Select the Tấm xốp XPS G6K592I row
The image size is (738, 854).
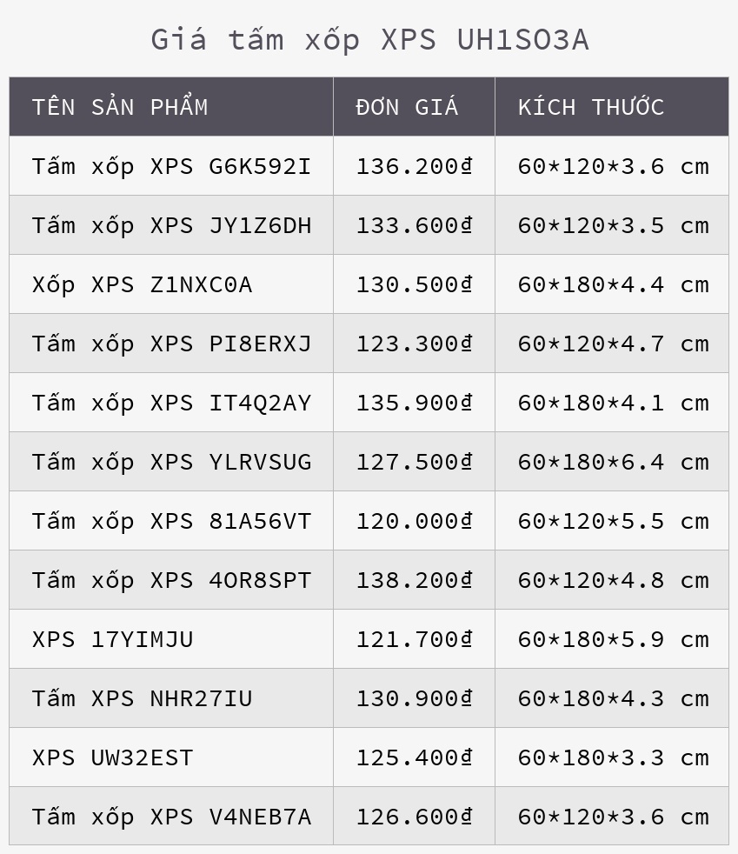[x=171, y=166]
